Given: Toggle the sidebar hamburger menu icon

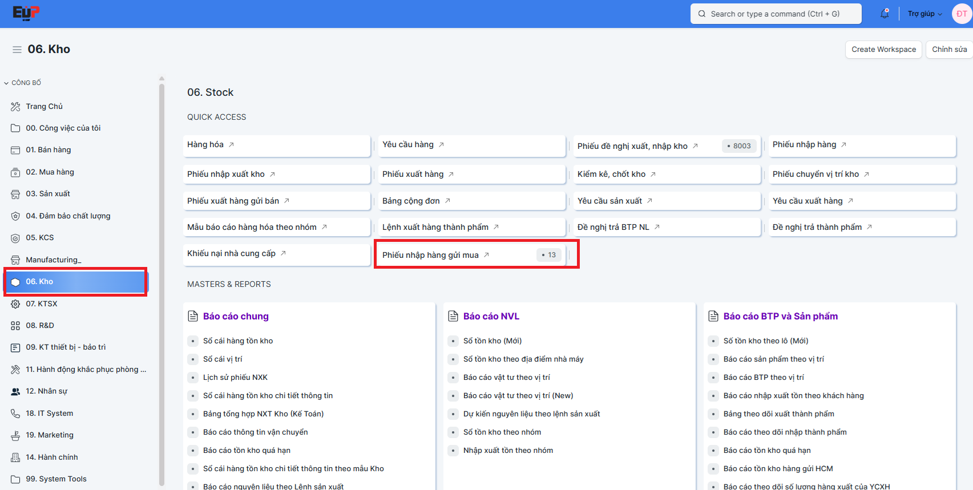Looking at the screenshot, I should coord(17,50).
